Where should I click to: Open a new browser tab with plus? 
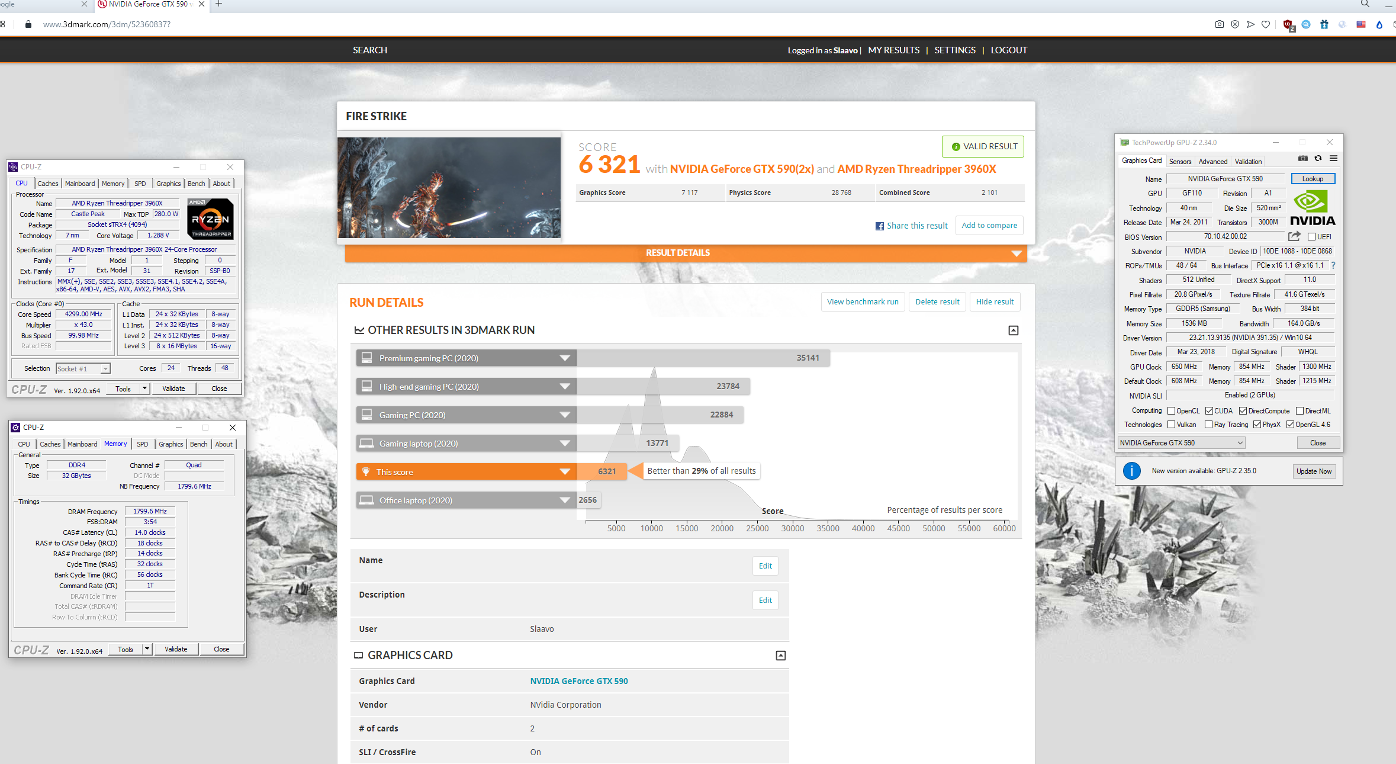click(218, 4)
